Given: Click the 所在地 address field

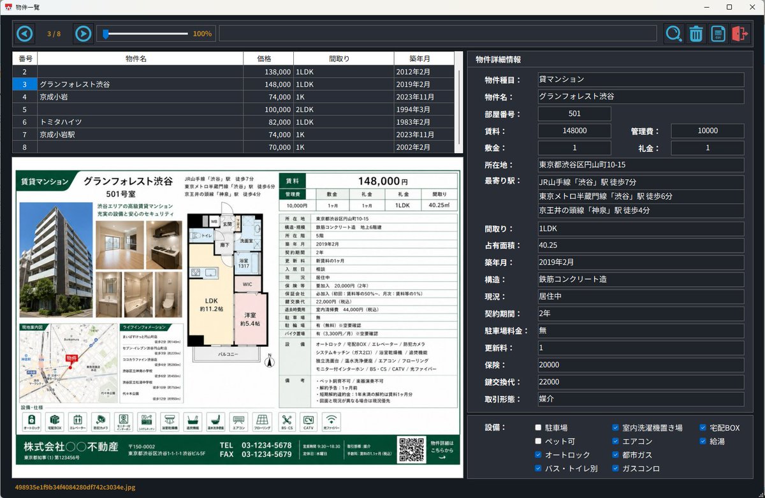Looking at the screenshot, I should point(641,165).
